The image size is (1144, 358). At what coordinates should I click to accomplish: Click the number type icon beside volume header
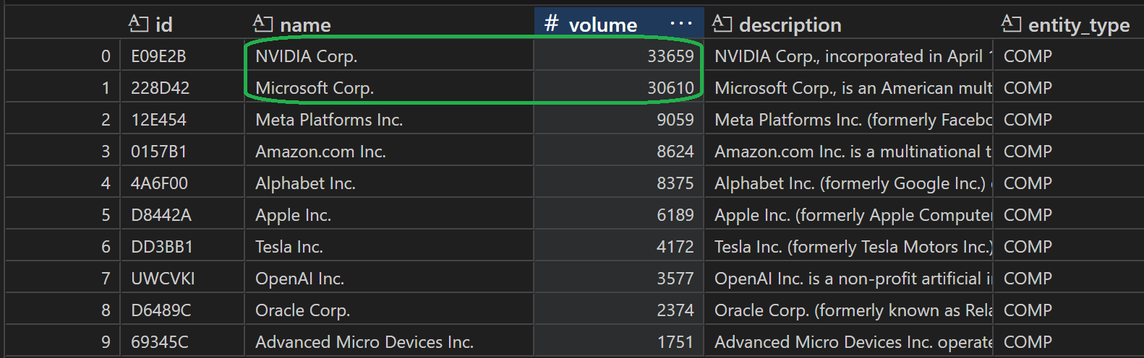[x=552, y=24]
